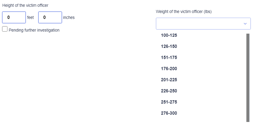This screenshot has height=124, width=253.
Task: Select the 226-250 weight range
Action: [x=201, y=91]
